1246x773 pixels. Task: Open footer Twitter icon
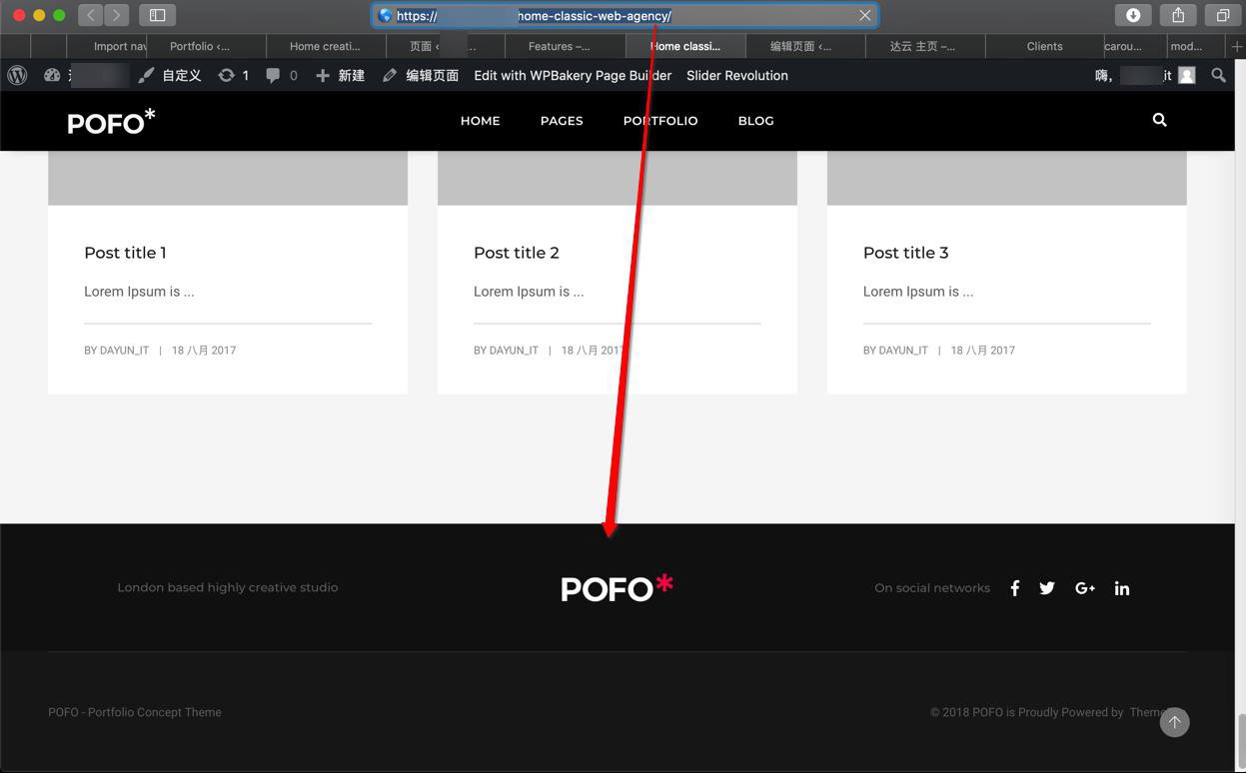click(1047, 588)
